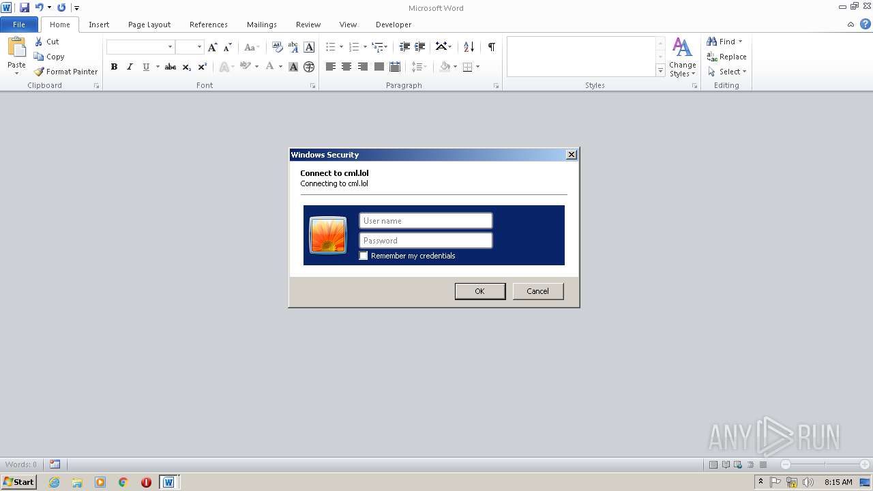The width and height of the screenshot is (873, 491).
Task: Click the User name input field
Action: pyautogui.click(x=426, y=221)
